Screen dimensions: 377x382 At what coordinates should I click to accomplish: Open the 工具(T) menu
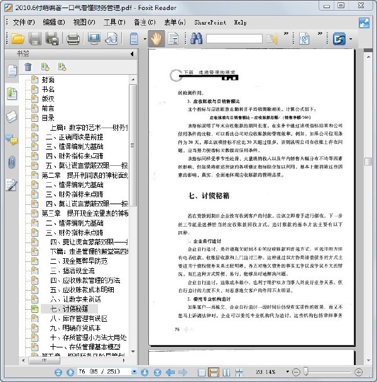[x=114, y=23]
